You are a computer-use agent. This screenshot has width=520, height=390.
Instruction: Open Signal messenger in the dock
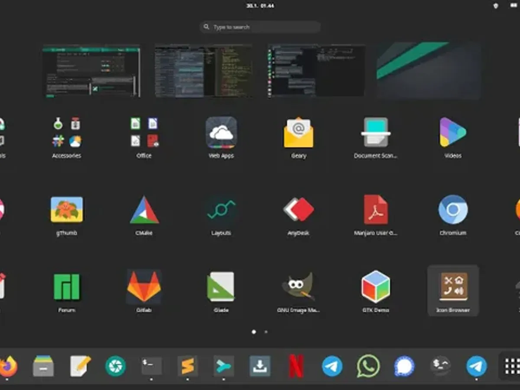coord(404,367)
